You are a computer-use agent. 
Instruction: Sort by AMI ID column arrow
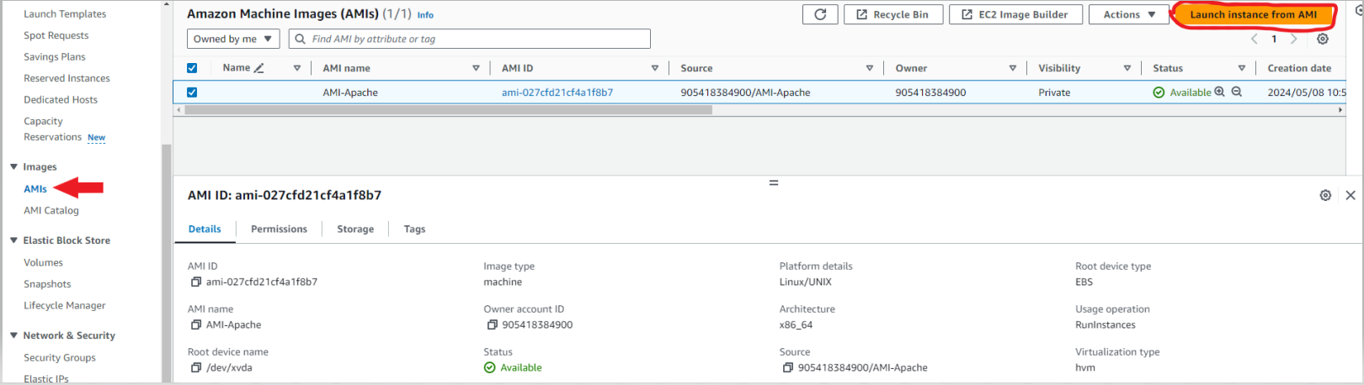pyautogui.click(x=655, y=68)
